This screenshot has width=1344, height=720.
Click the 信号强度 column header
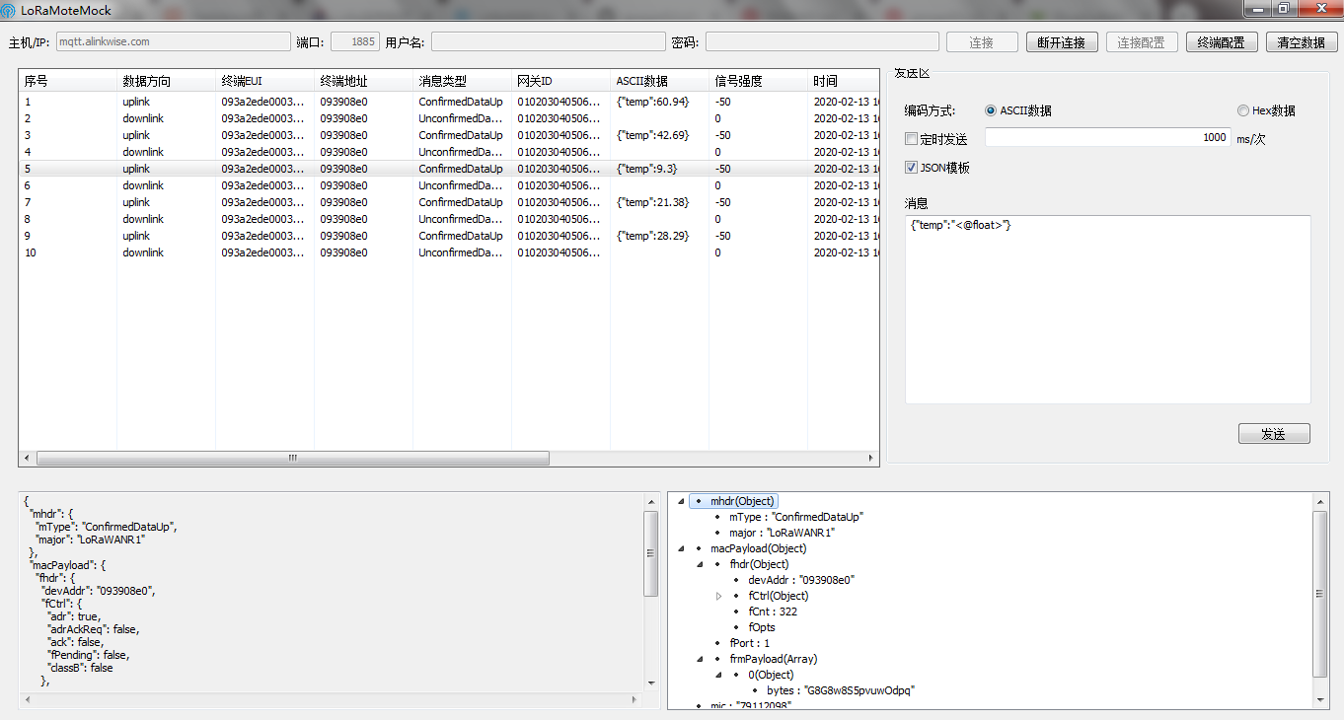(758, 81)
